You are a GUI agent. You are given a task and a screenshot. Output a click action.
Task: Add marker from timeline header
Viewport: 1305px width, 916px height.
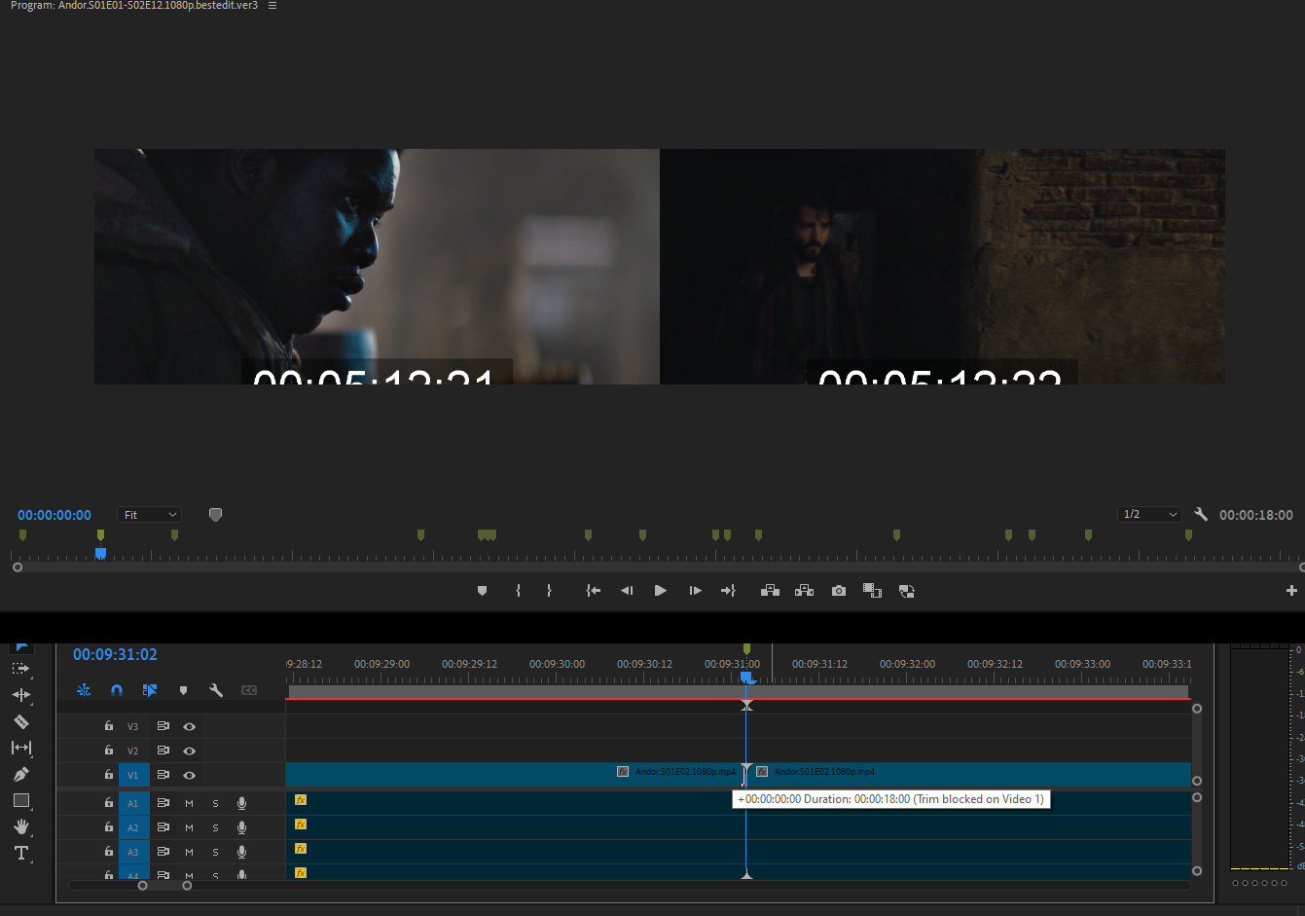tap(183, 690)
